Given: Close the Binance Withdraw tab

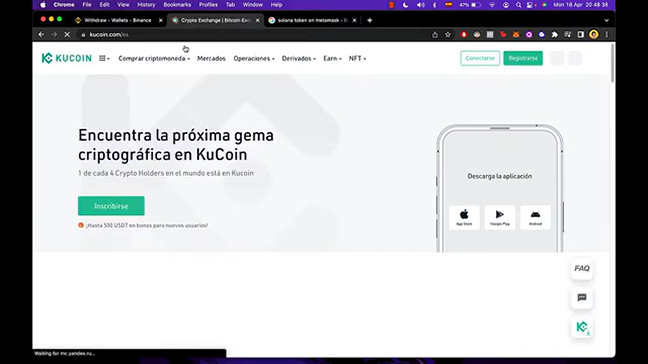Looking at the screenshot, I should [161, 20].
